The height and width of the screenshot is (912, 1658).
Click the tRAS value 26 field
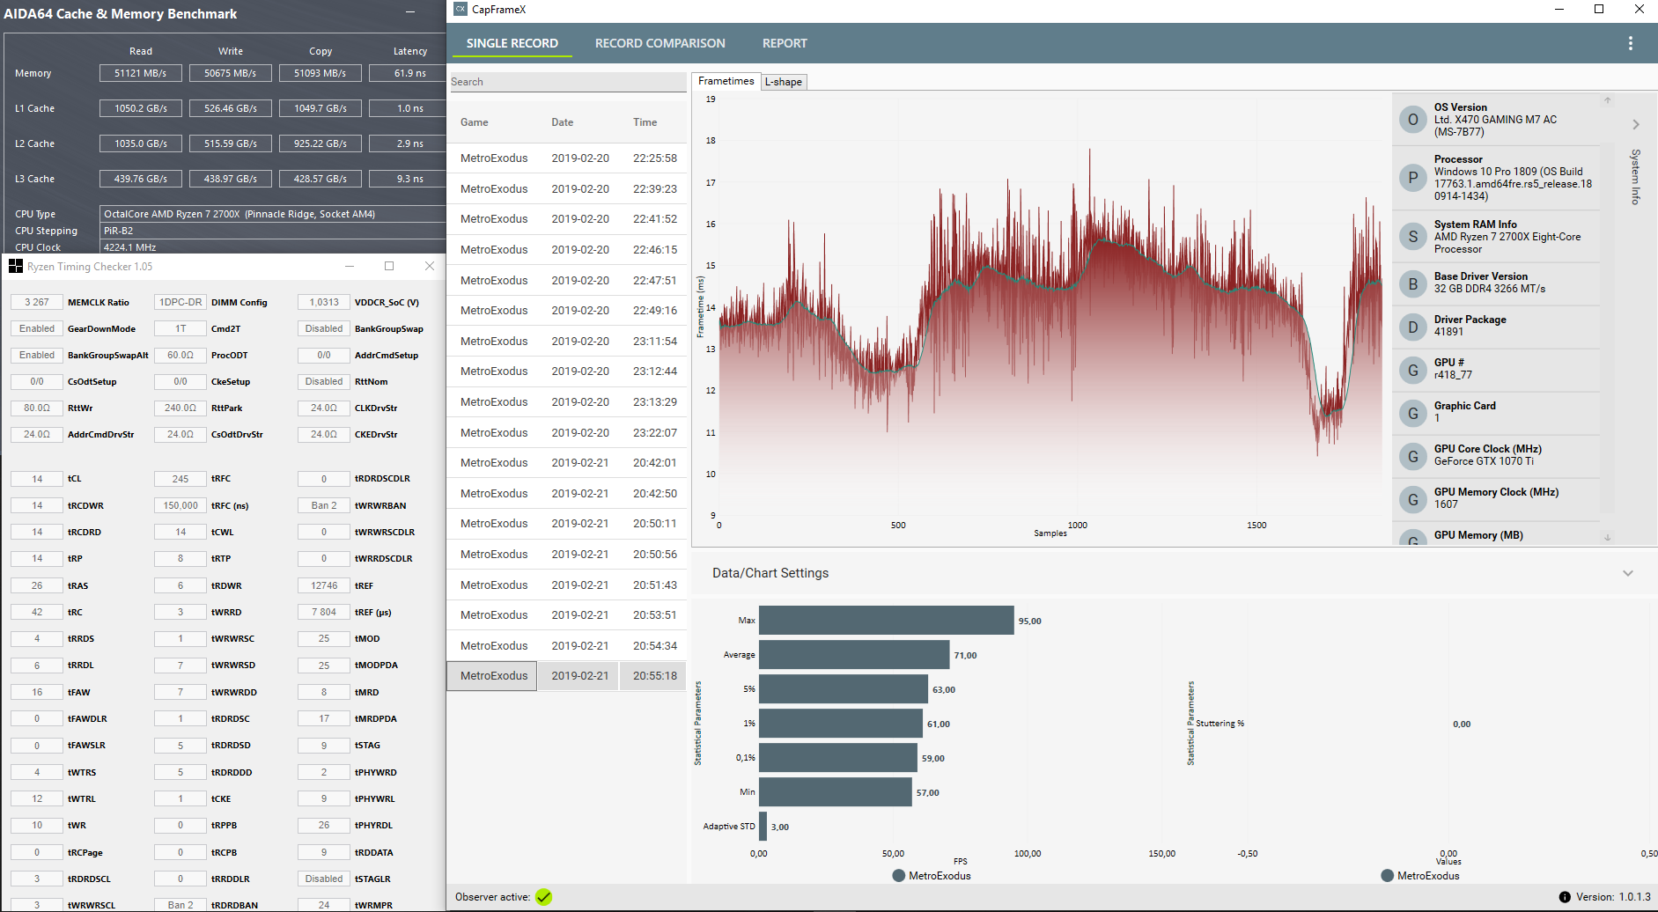tap(37, 585)
